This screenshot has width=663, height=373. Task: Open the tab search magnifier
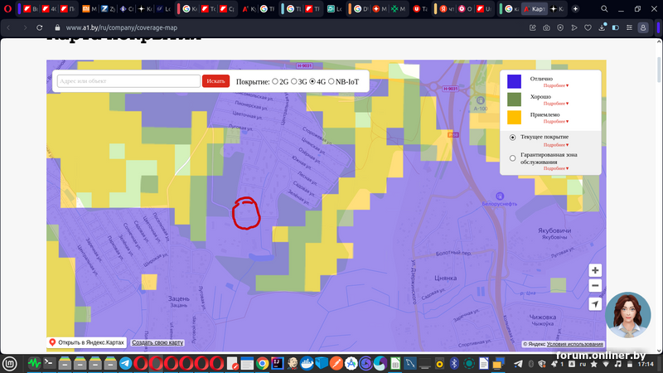604,9
